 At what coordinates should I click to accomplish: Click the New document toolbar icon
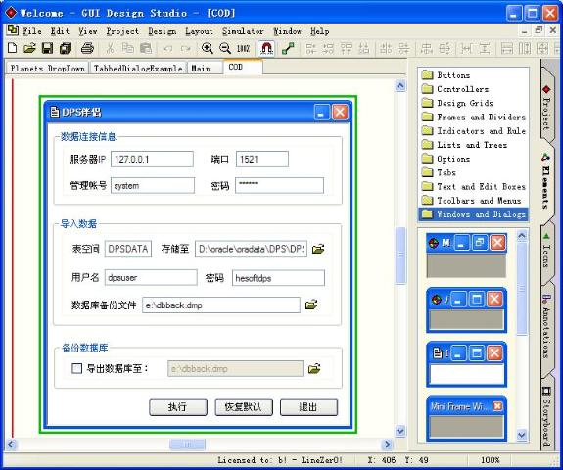12,48
